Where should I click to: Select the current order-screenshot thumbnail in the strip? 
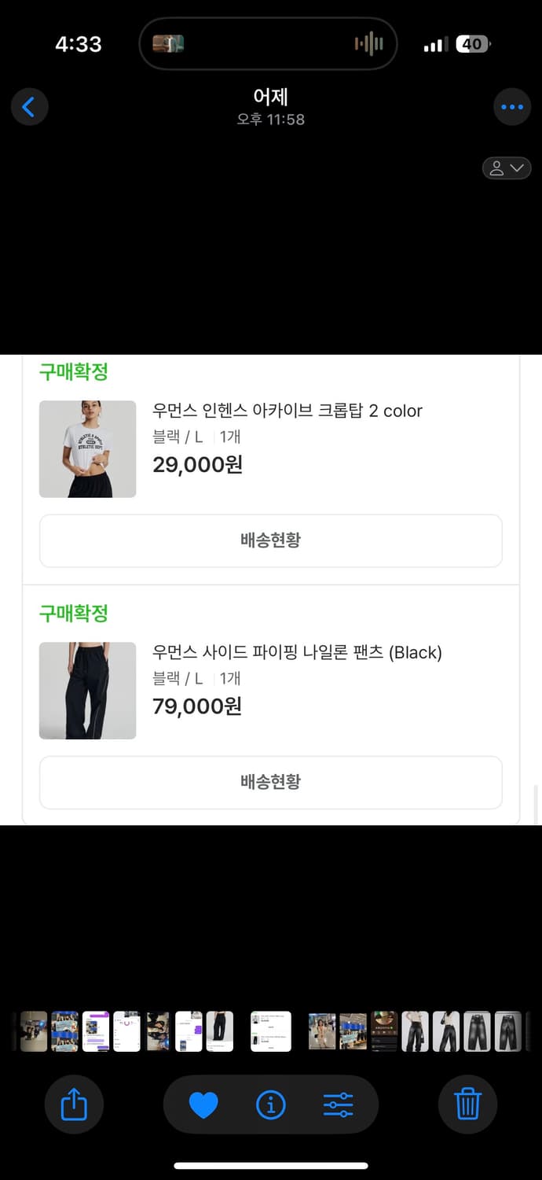point(271,1031)
